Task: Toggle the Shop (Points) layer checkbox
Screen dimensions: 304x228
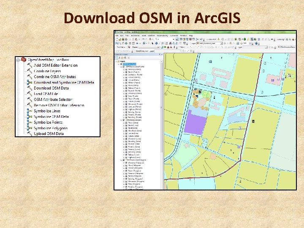Action: pyautogui.click(x=126, y=96)
